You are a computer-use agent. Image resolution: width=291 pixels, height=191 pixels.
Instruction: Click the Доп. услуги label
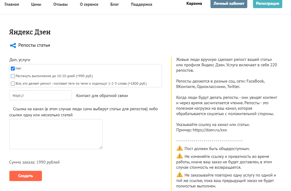[x=20, y=60]
